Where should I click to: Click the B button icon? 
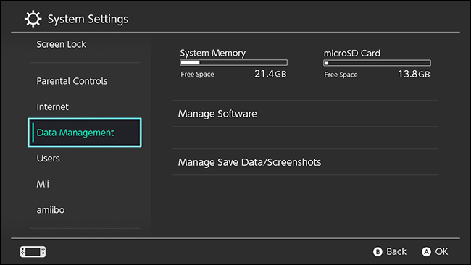click(x=378, y=251)
